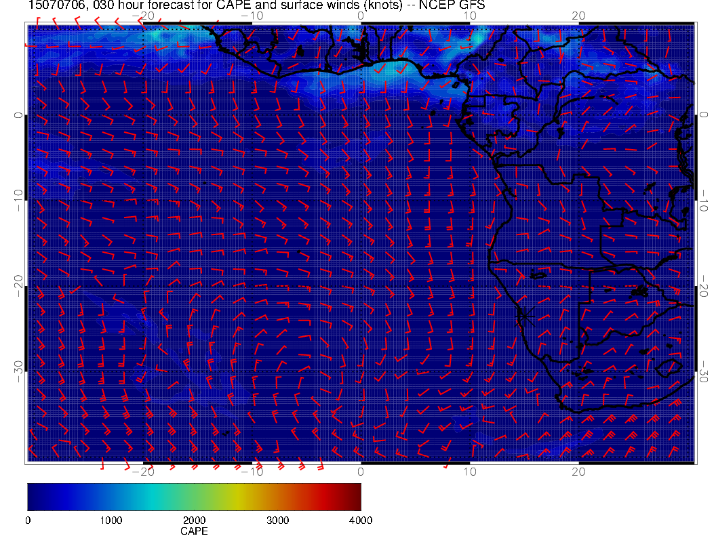Screen dimensions: 716x553
Task: Click the colorbar tick label 1000
Action: pyautogui.click(x=111, y=520)
